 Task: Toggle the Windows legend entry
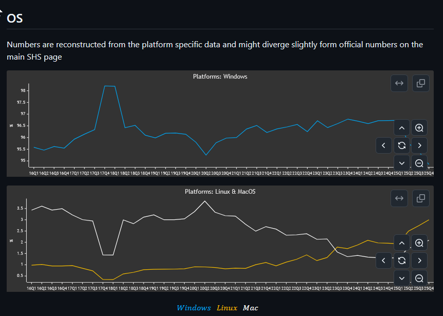(x=193, y=308)
